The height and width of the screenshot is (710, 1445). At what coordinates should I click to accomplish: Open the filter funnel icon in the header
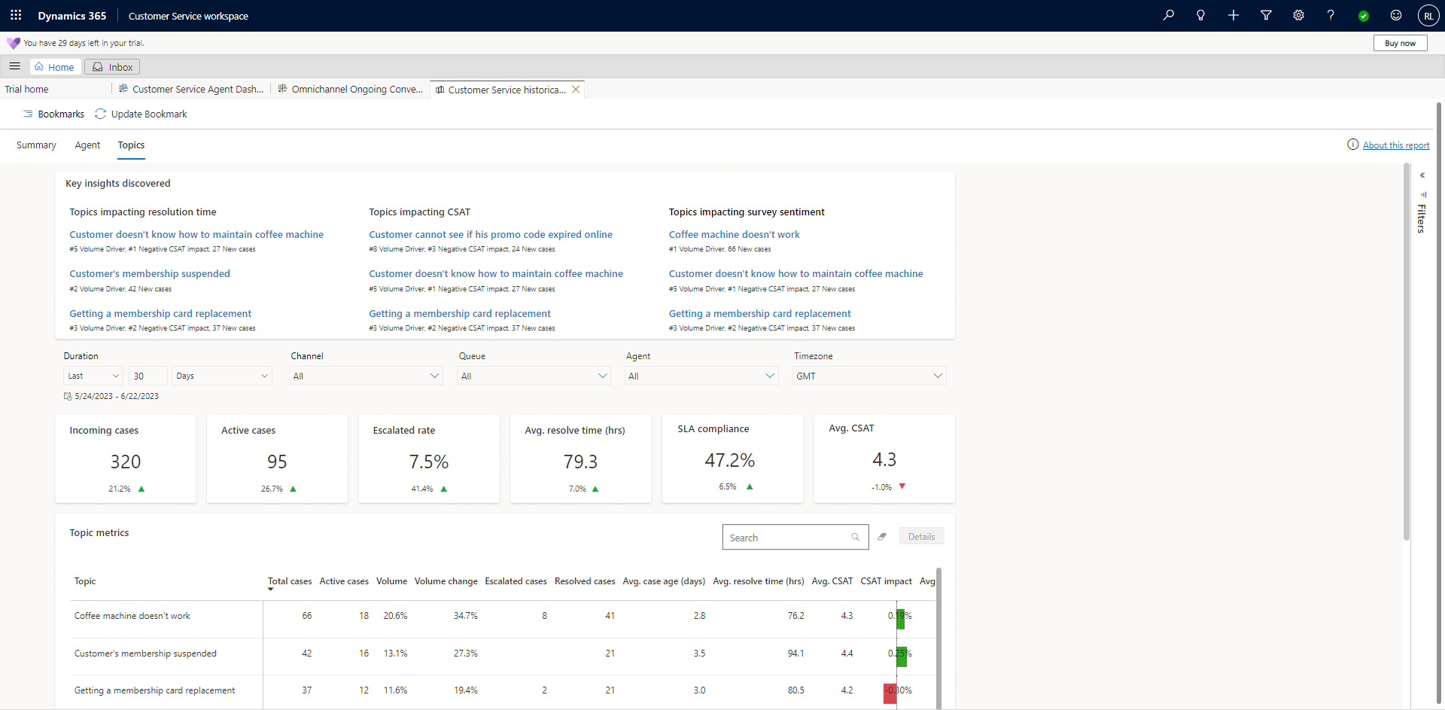click(x=1266, y=15)
